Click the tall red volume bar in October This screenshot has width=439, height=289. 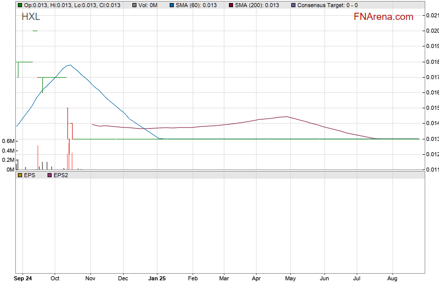point(68,138)
